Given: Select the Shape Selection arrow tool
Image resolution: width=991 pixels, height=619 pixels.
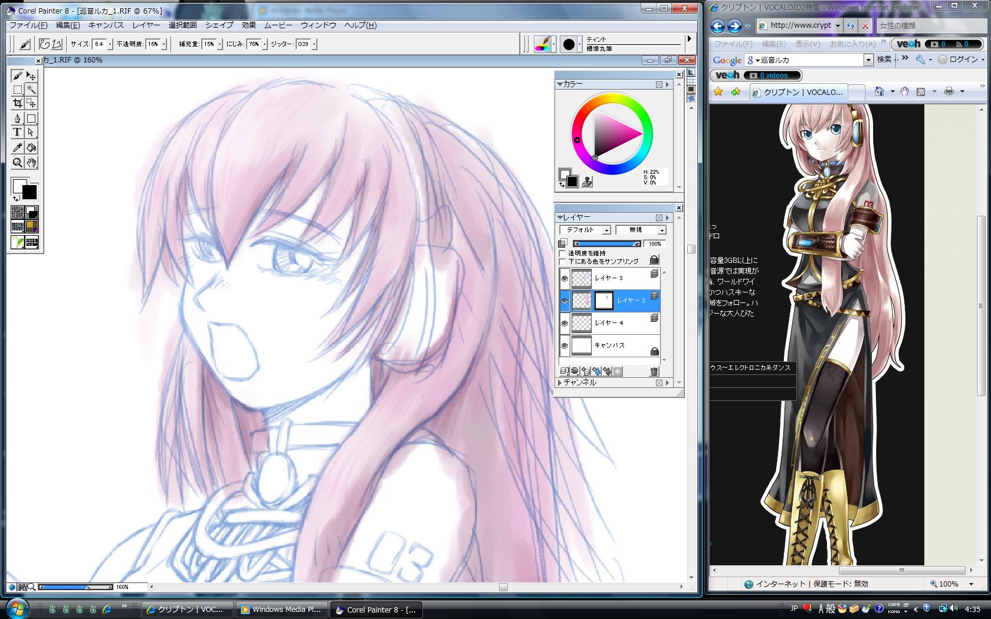Looking at the screenshot, I should (x=31, y=133).
